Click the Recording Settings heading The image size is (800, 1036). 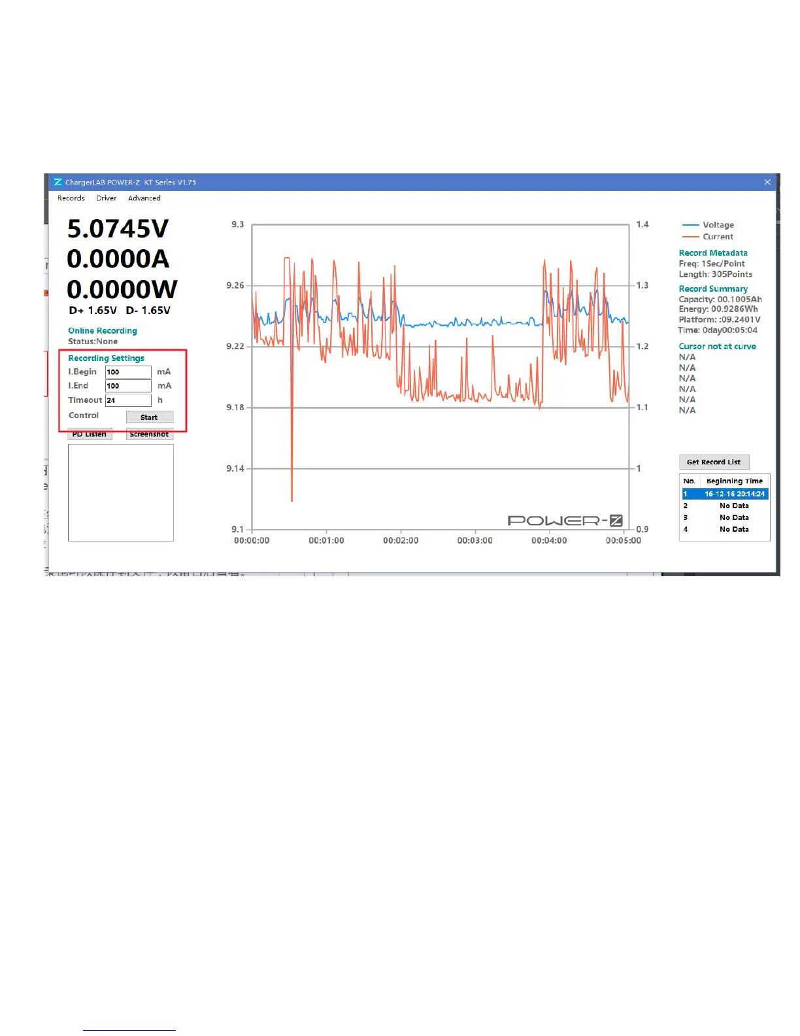[x=107, y=358]
